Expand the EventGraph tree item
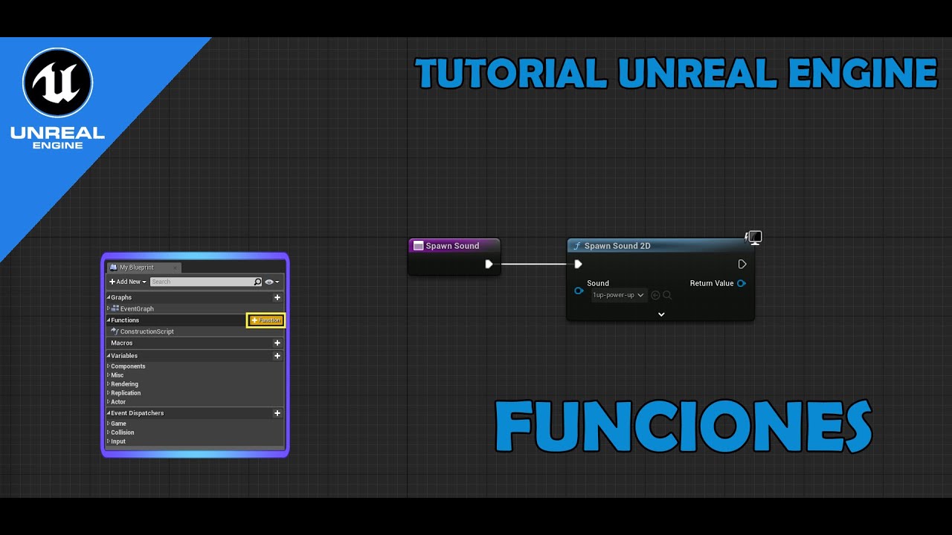This screenshot has width=952, height=535. coord(109,308)
